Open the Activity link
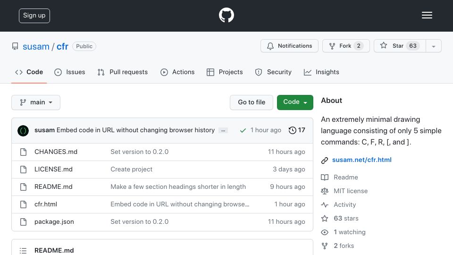The height and width of the screenshot is (255, 453). click(x=344, y=204)
